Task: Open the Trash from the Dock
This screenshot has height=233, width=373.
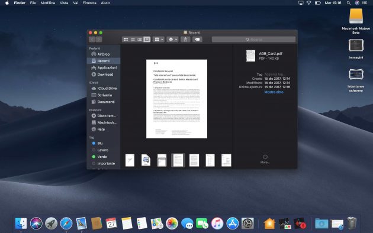Action: click(352, 223)
